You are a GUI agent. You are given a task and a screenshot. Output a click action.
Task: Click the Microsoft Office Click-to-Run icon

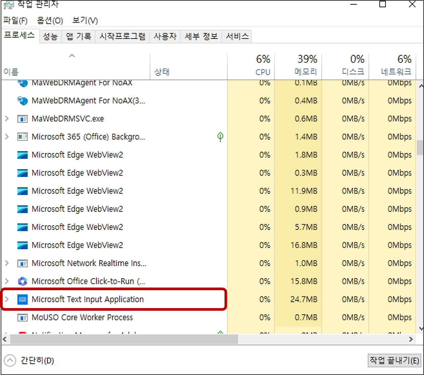(x=22, y=281)
